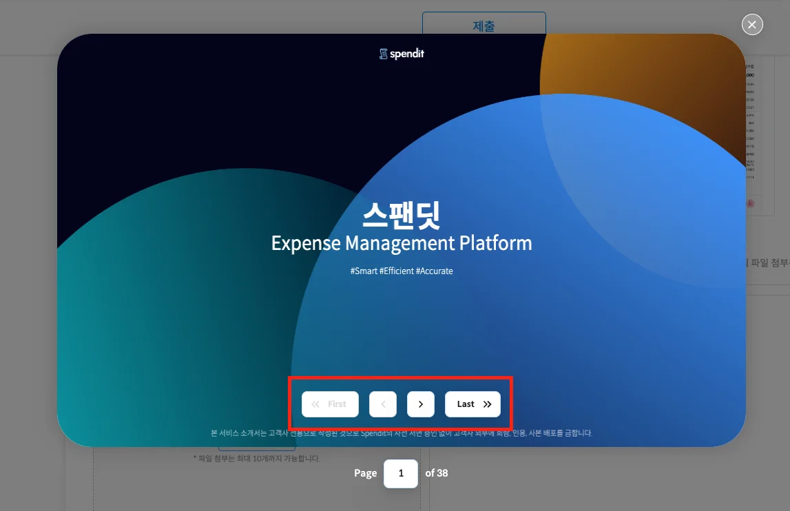Go to the next page arrow
Screen dimensions: 790x511
pyautogui.click(x=421, y=404)
